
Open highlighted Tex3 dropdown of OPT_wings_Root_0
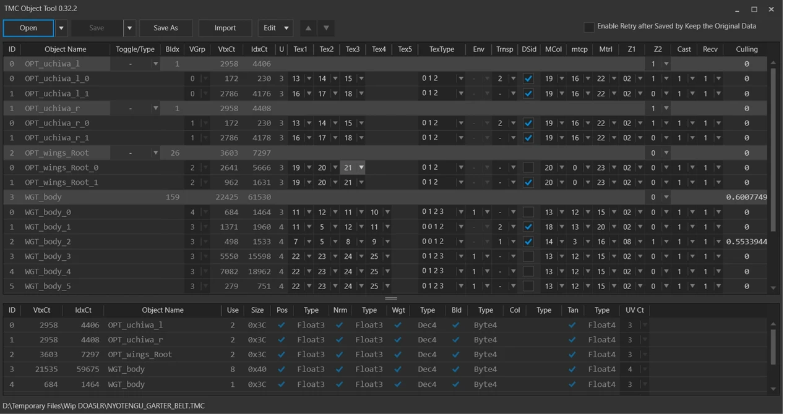[361, 167]
